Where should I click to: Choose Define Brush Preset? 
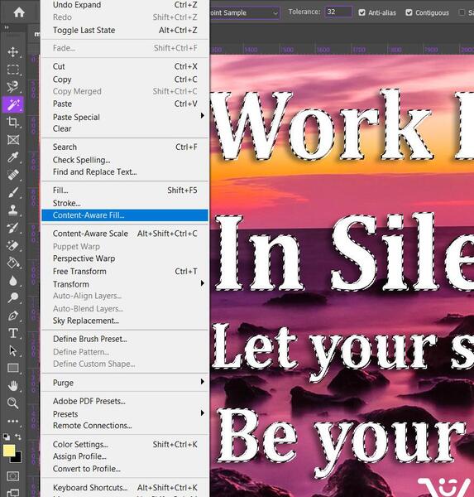tap(125, 339)
